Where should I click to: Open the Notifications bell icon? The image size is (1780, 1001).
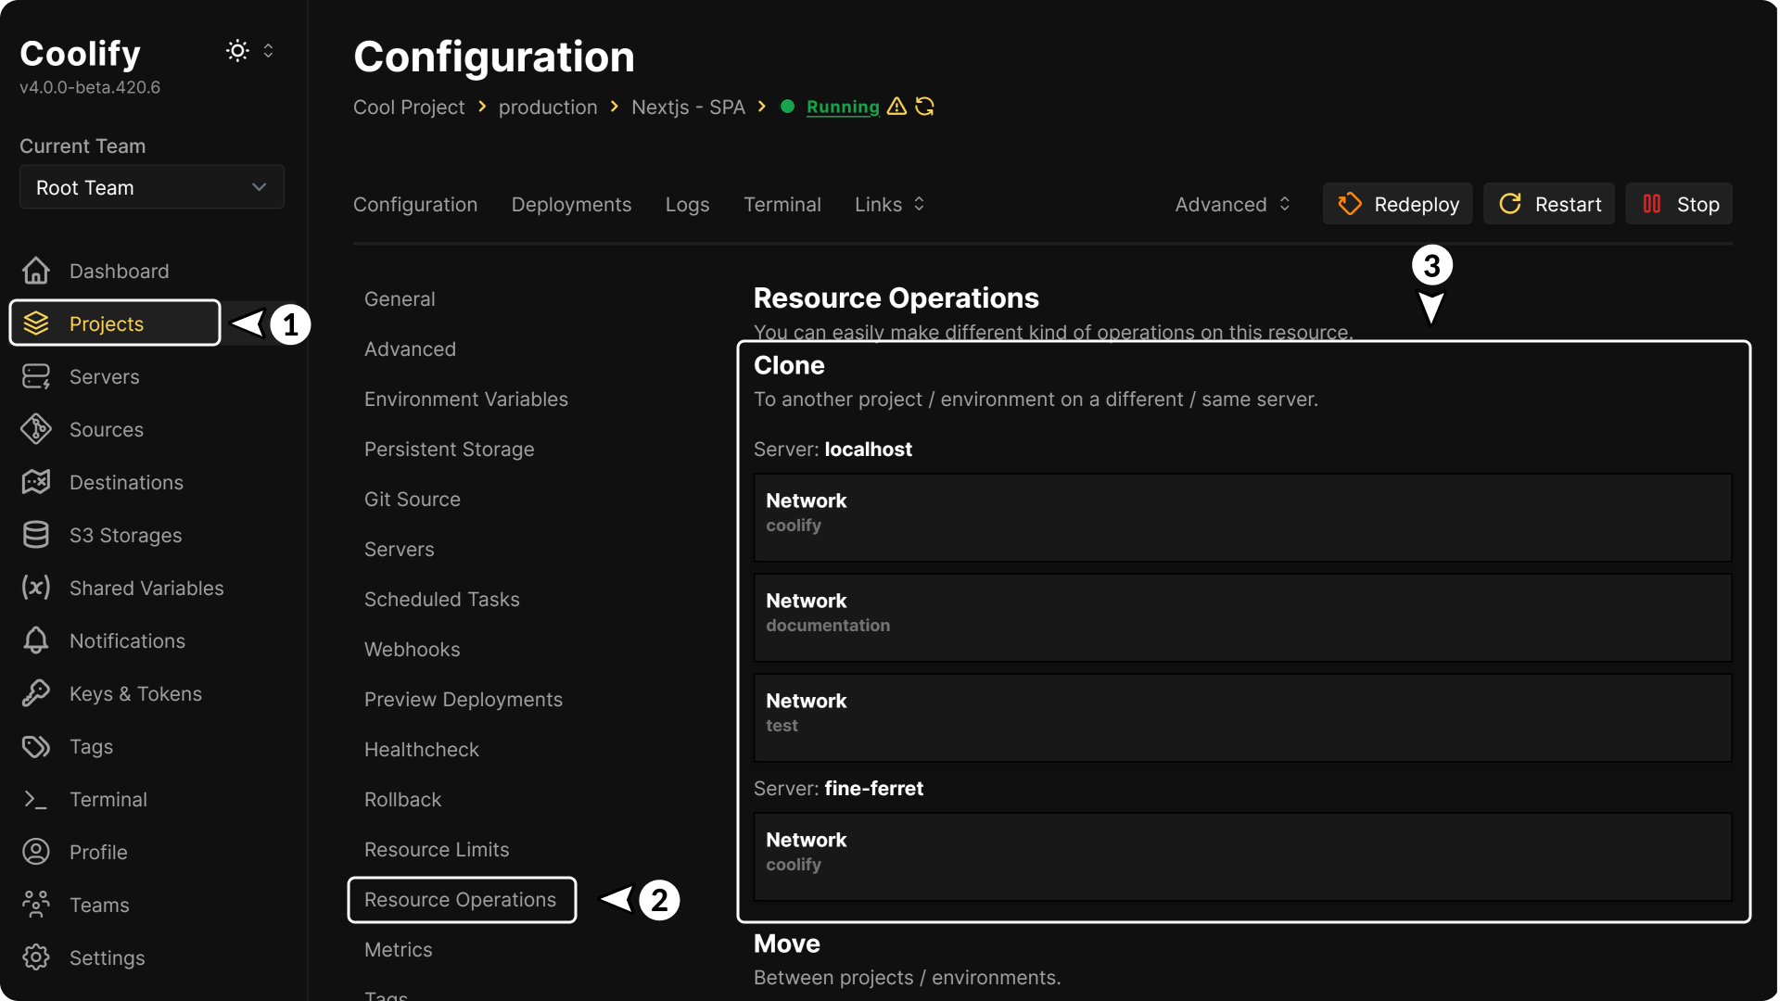[x=35, y=640]
